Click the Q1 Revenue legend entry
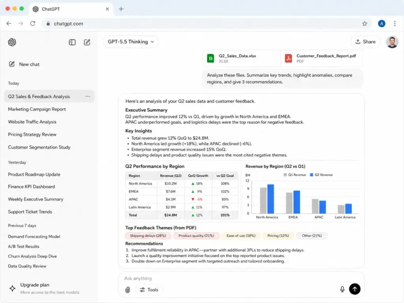 294,175
